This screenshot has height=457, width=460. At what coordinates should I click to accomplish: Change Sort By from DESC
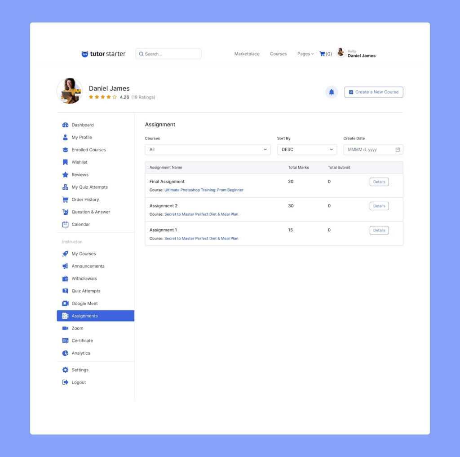(x=307, y=149)
